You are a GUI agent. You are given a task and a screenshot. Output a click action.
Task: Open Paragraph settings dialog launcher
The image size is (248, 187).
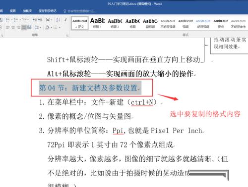[x=67, y=35]
